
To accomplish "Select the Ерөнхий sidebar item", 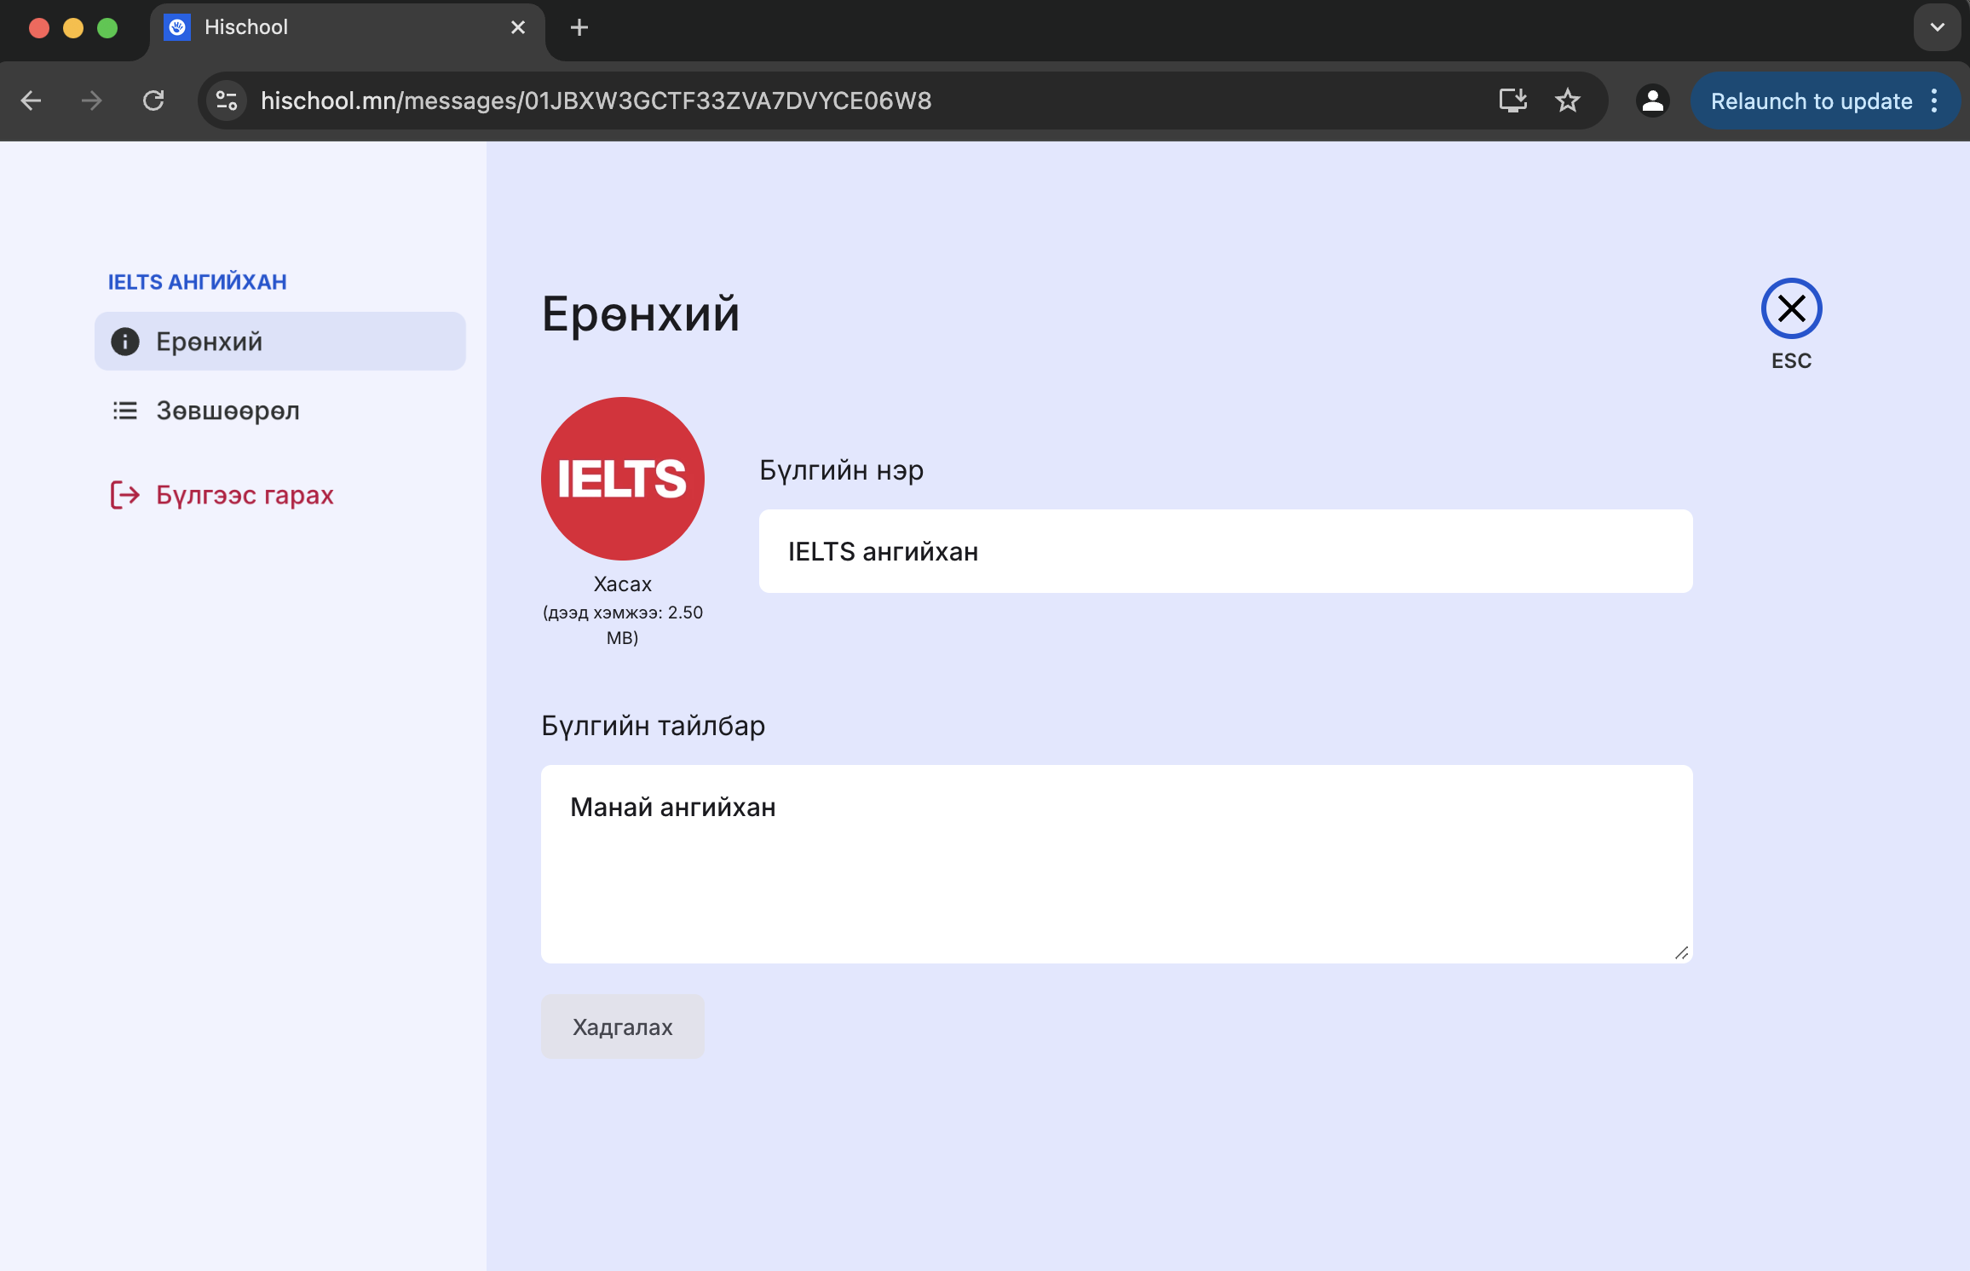I will (279, 342).
